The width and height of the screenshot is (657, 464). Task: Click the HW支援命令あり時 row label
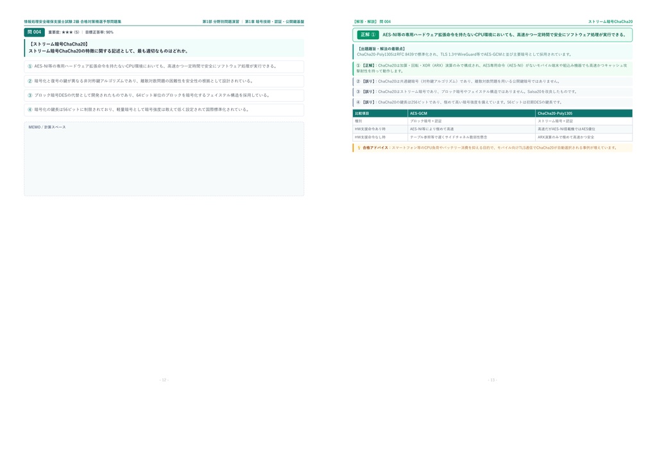[x=380, y=129]
